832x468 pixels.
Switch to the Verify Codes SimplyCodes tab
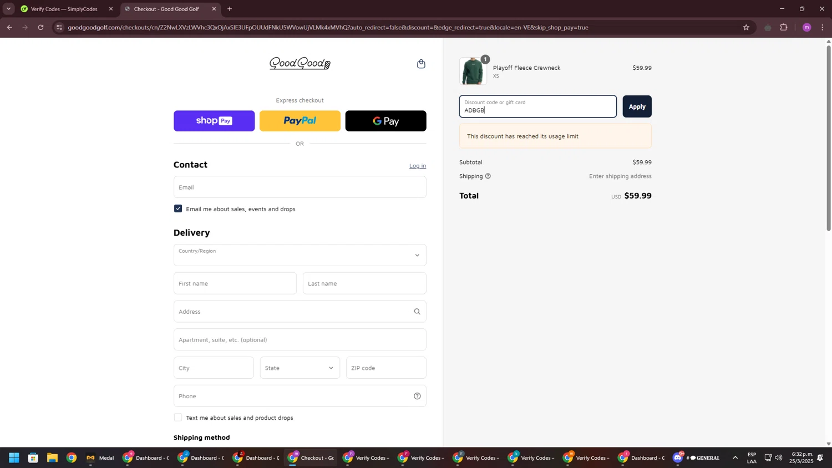64,9
